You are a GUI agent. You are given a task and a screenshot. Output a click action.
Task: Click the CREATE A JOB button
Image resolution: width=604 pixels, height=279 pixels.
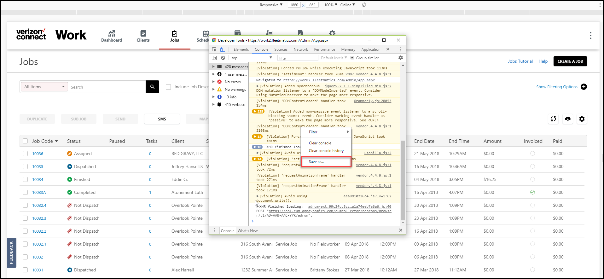570,61
